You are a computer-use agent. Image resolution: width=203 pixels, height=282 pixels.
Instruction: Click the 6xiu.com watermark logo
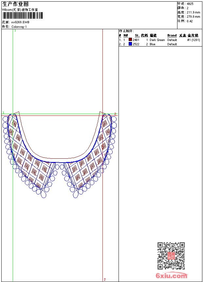point(171,276)
